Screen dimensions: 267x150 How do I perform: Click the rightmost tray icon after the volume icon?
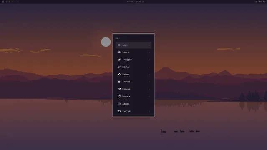[x=264, y=2]
